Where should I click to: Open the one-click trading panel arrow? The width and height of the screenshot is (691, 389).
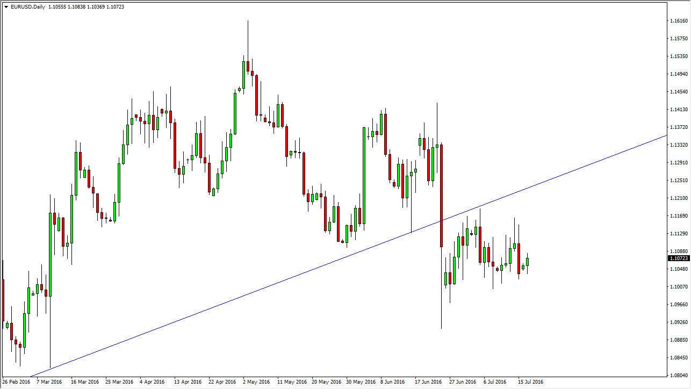[5, 8]
